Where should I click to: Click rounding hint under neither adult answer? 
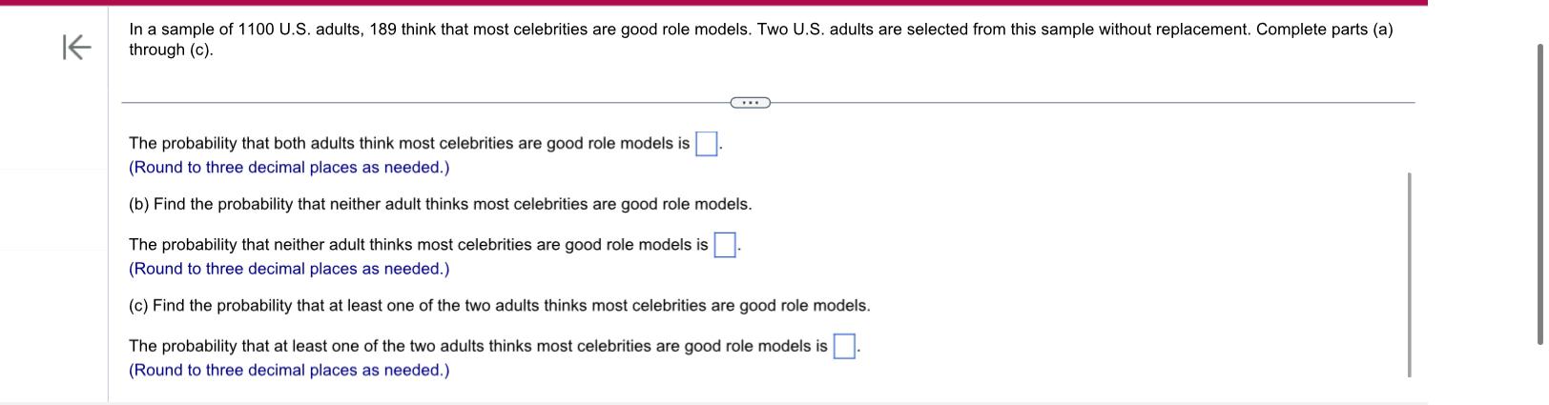pyautogui.click(x=289, y=269)
